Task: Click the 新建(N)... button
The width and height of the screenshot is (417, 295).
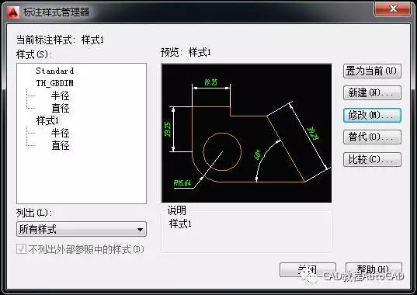Action: (x=372, y=92)
